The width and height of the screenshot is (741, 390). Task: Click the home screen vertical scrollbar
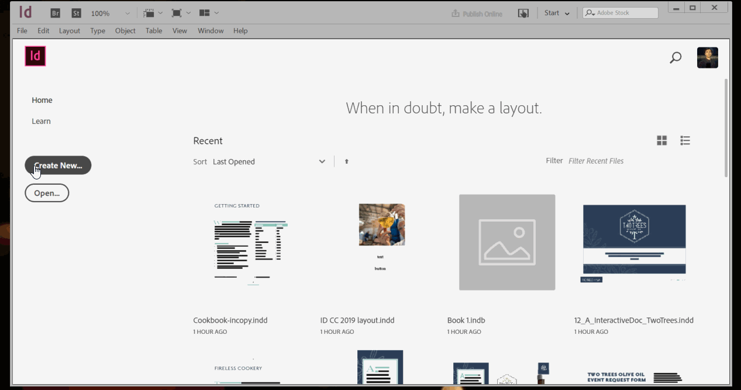[726, 127]
